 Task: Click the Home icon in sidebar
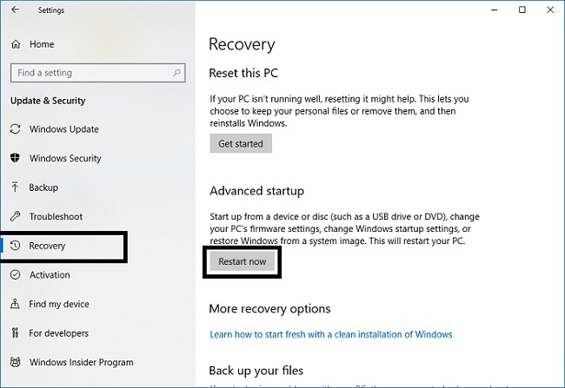click(15, 44)
